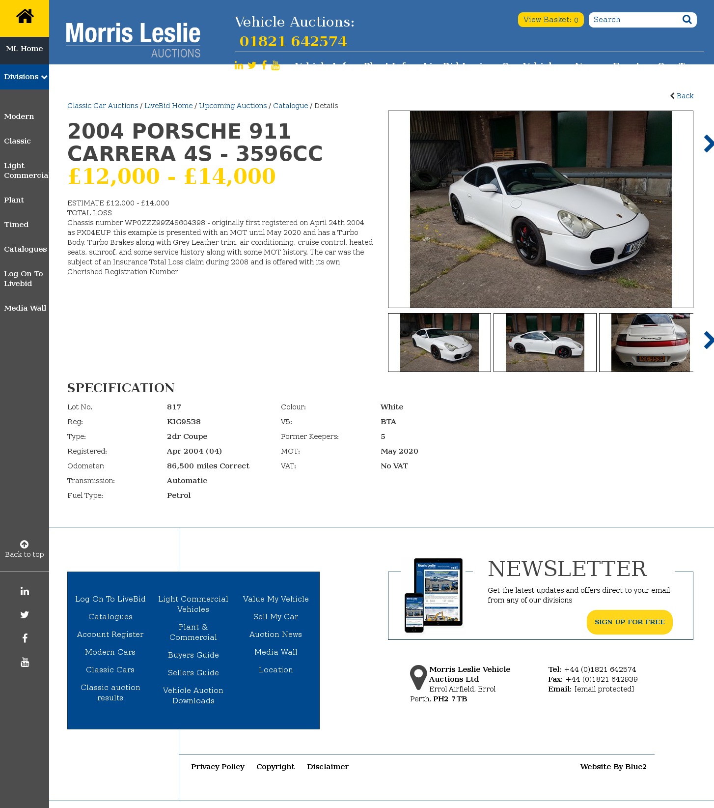Select Classic in sidebar menu

pos(17,141)
